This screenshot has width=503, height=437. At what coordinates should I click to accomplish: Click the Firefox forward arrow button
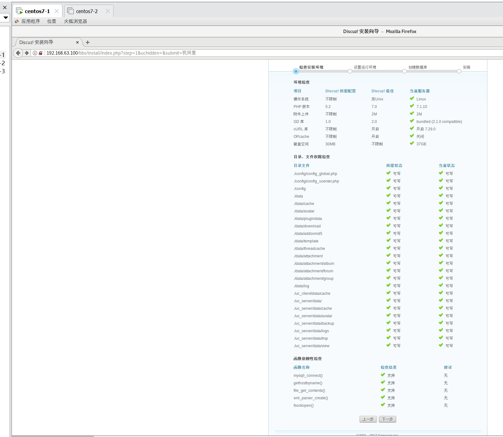27,53
